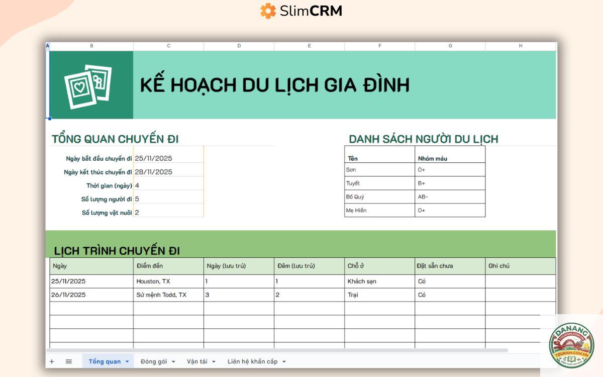The width and height of the screenshot is (603, 377).
Task: Select the Ngày bắt đầu chuyến đi label
Action: coord(99,158)
